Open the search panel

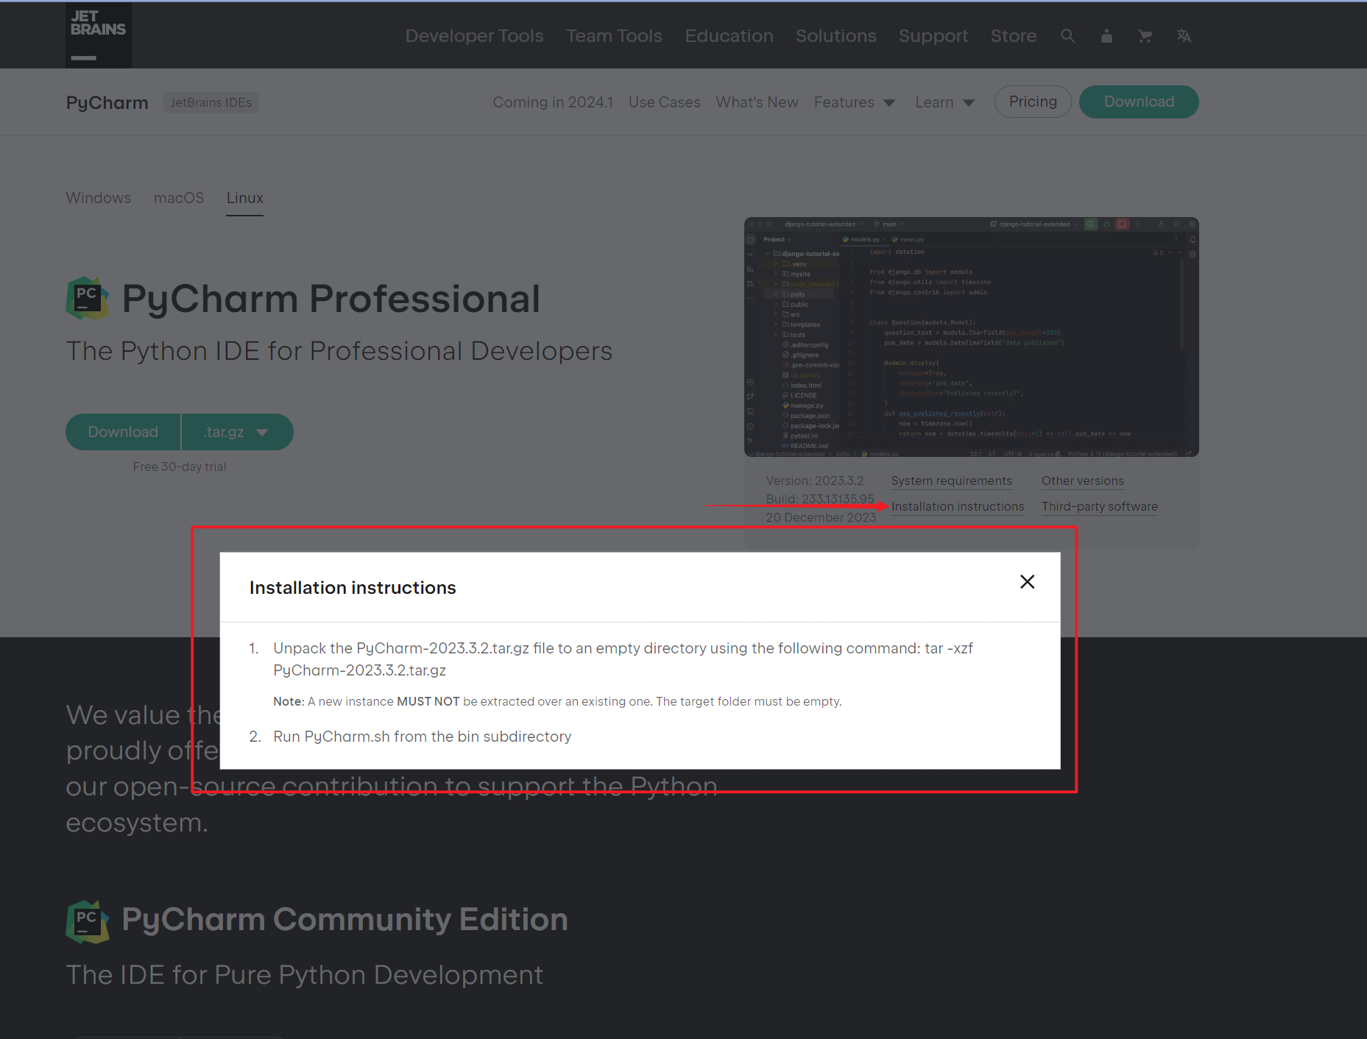(x=1068, y=35)
